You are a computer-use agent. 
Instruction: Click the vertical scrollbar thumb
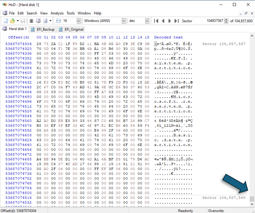[x=252, y=199]
